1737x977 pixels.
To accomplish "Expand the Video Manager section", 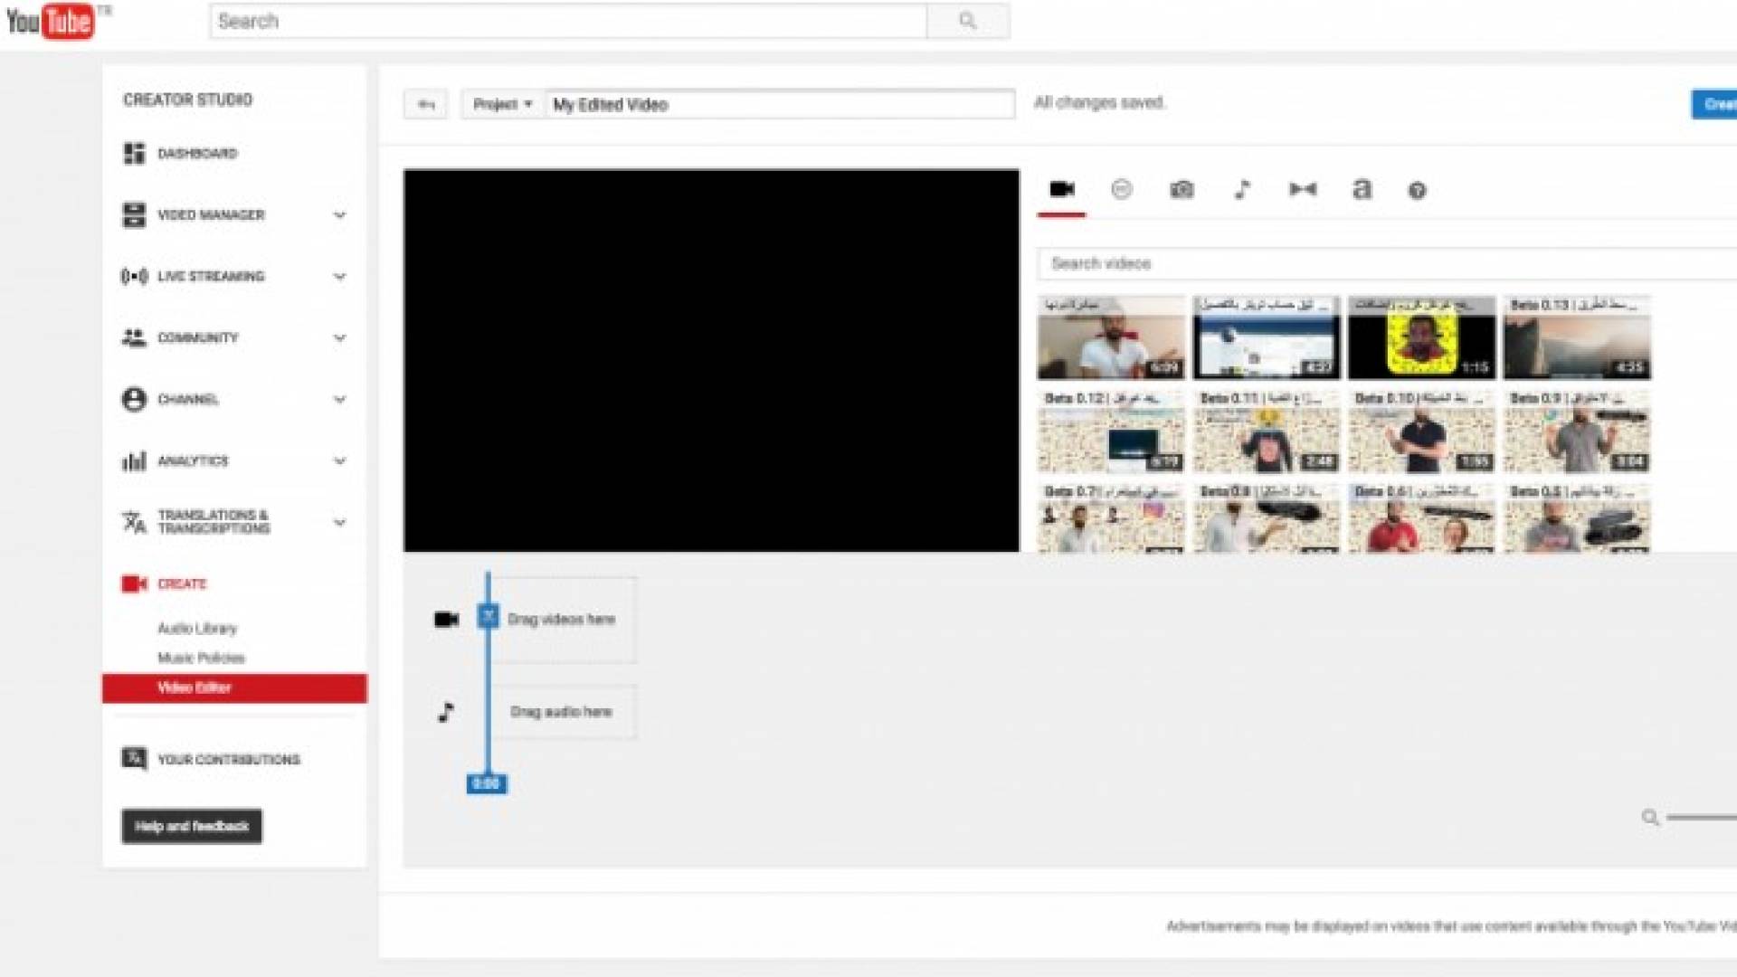I will (x=339, y=215).
